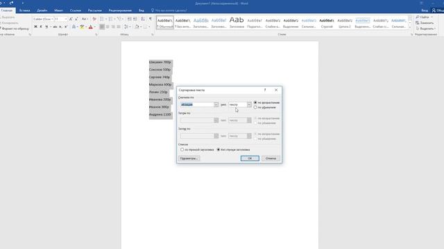Show paragraph marks pilcrow icon
The height and width of the screenshot is (249, 444).
(x=151, y=19)
